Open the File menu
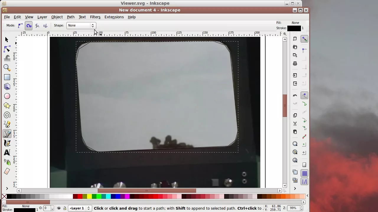This screenshot has width=378, height=212. (x=7, y=17)
